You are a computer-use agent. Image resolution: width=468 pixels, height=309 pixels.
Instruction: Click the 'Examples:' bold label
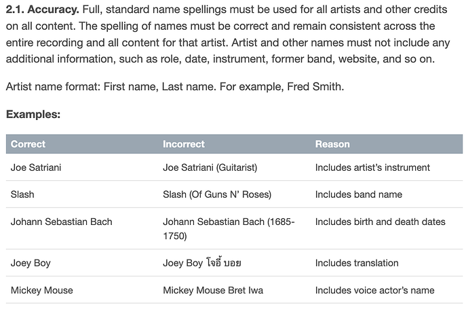tap(33, 115)
